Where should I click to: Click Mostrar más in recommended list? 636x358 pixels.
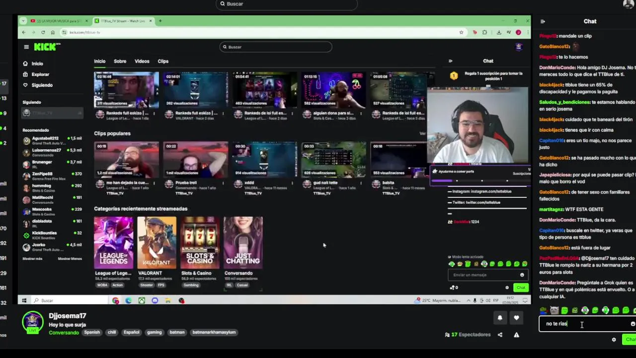click(32, 259)
